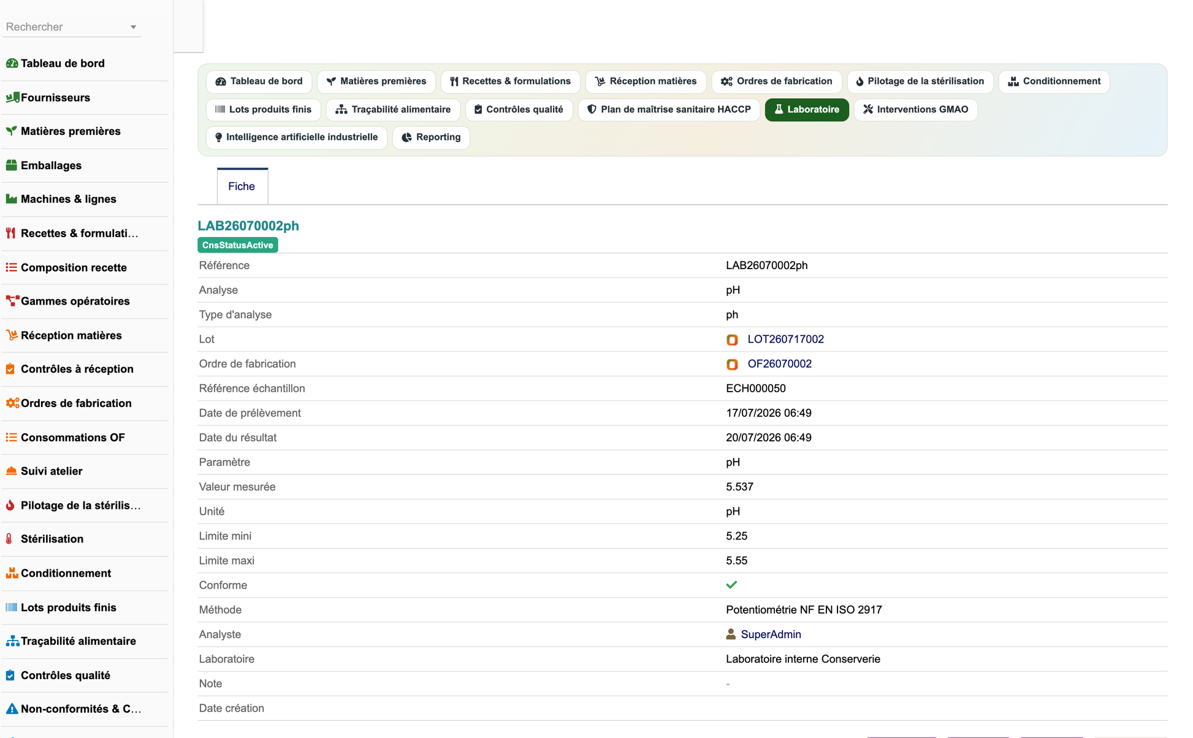
Task: Click the Composition recette list icon
Action: click(x=11, y=268)
